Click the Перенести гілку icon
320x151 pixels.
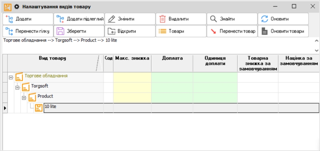[9, 31]
